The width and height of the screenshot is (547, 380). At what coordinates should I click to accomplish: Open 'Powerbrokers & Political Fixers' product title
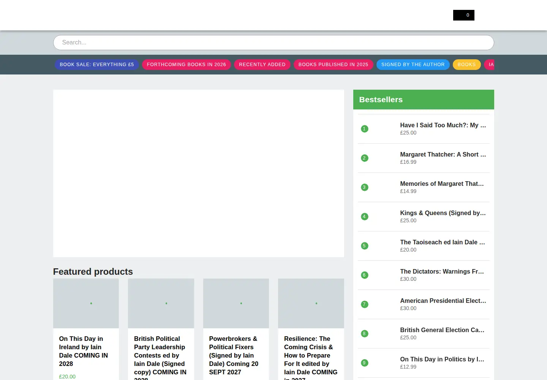[234, 355]
